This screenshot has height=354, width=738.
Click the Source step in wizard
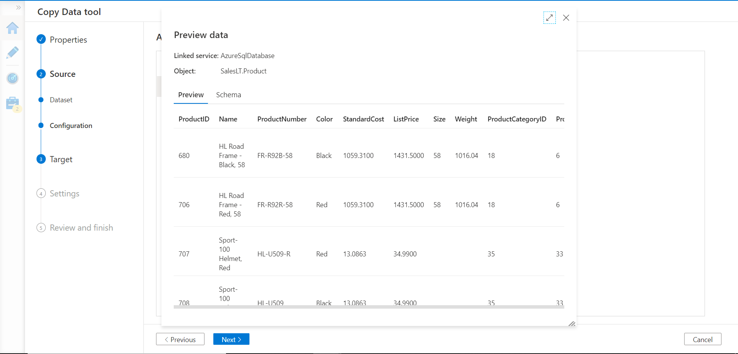tap(62, 74)
